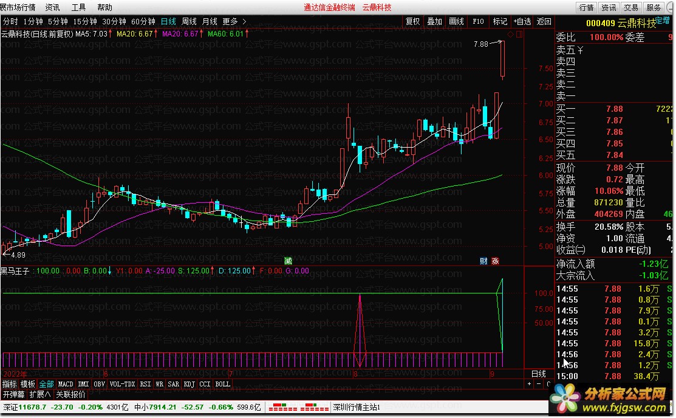The image size is (676, 418).
Task: Click 深圳行情主站1 server status
Action: [356, 407]
